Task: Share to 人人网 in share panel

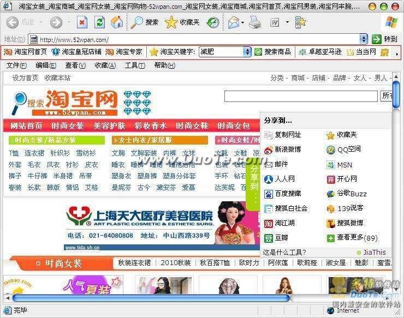Action: (280, 179)
